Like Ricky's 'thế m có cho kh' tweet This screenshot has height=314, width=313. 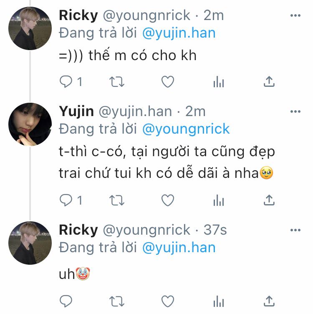[x=168, y=82]
